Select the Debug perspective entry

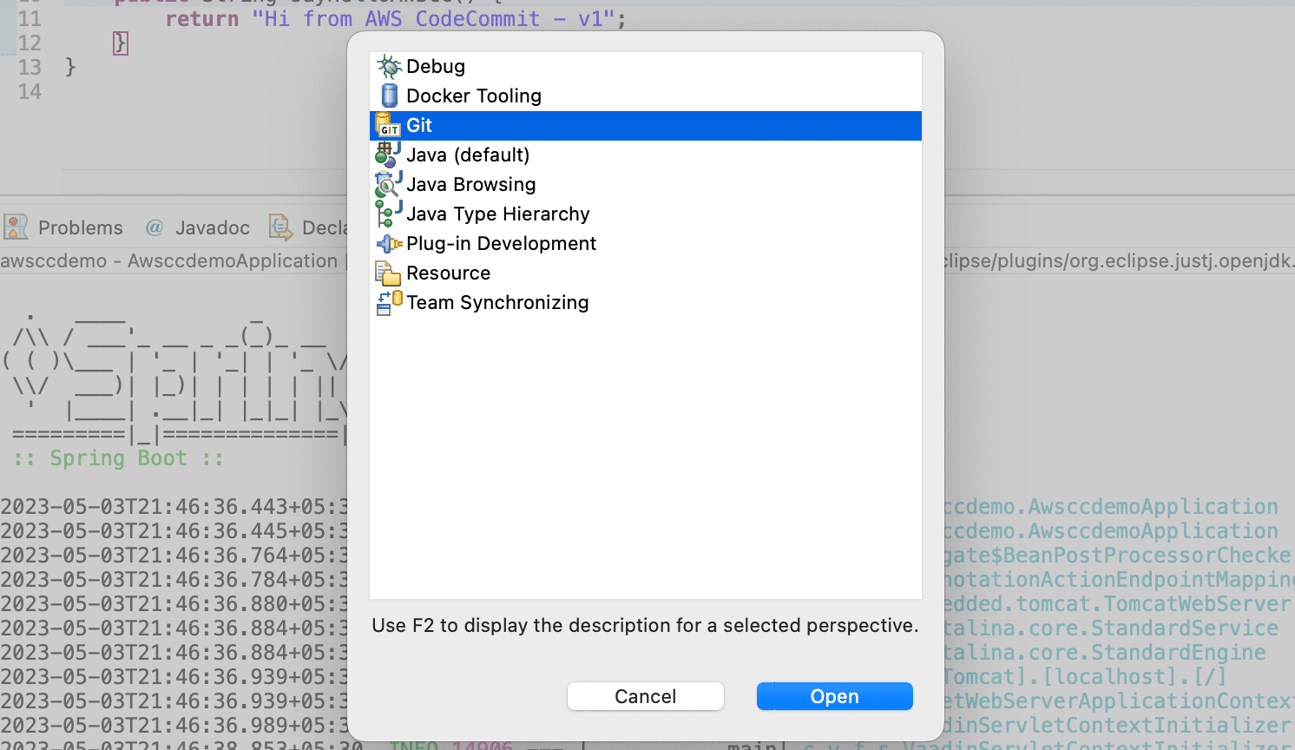(646, 67)
